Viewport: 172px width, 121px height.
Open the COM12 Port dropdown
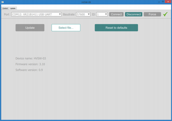[x=36, y=14]
